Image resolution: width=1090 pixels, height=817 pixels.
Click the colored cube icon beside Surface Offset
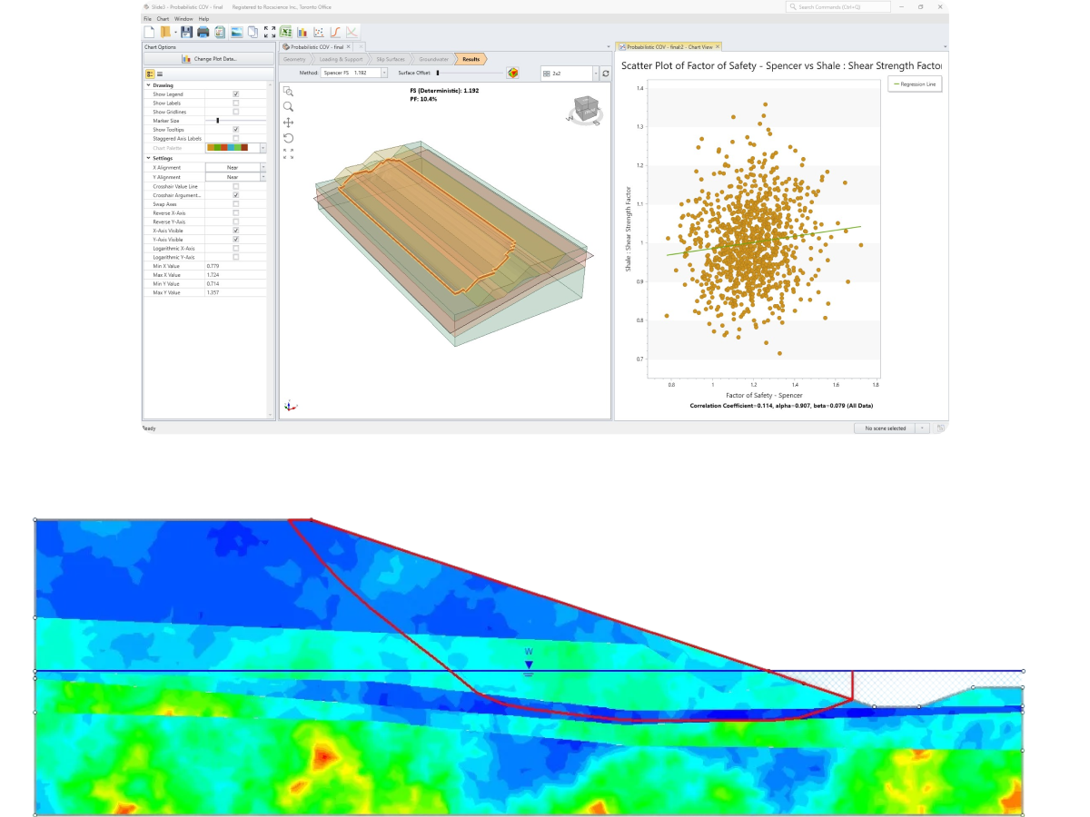tap(513, 74)
